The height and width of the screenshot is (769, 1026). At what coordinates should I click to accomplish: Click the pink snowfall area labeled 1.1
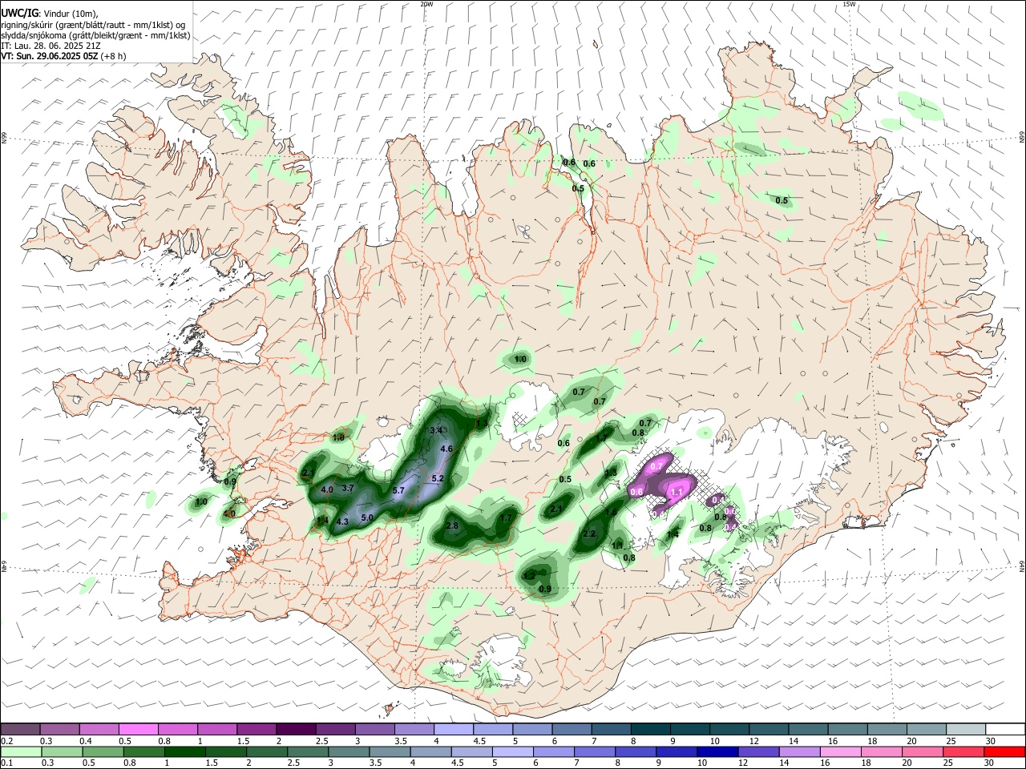tap(677, 493)
